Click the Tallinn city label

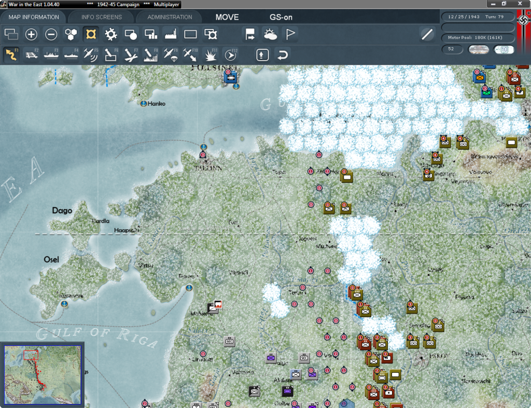[208, 168]
